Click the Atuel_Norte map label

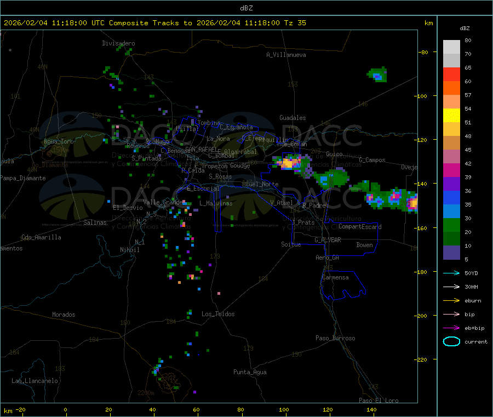click(x=260, y=184)
